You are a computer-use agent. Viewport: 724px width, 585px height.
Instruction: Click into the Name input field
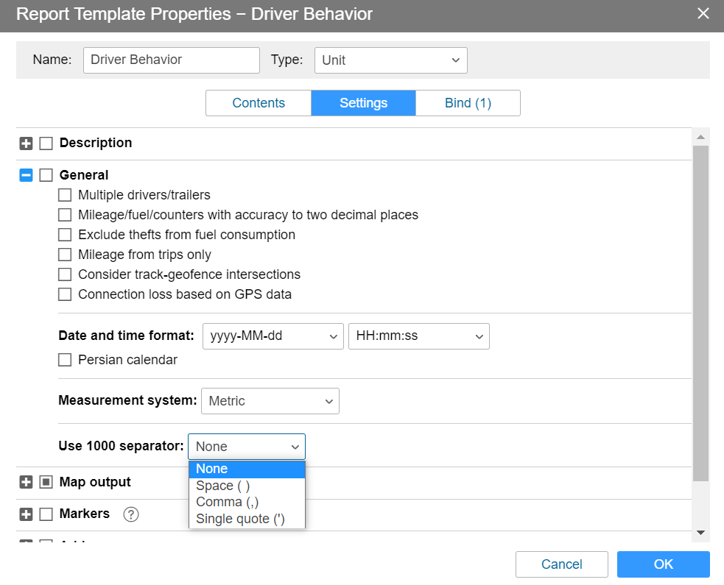(171, 60)
